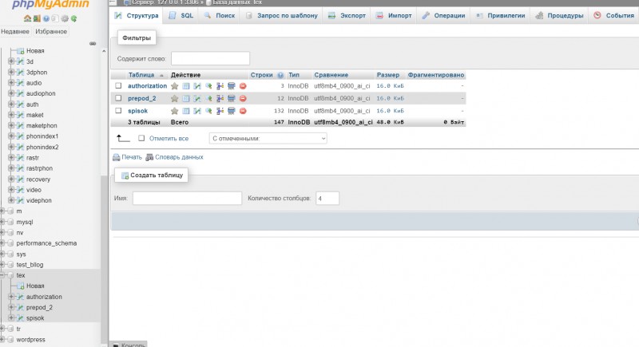Click the logout door icon
Viewport: 639px width, 347px height.
click(x=37, y=18)
